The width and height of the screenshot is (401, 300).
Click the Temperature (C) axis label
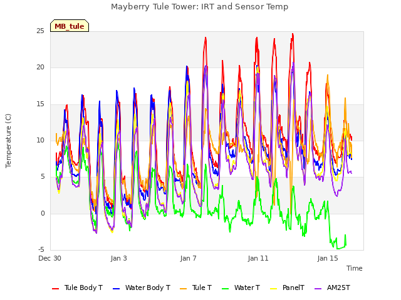coord(8,141)
